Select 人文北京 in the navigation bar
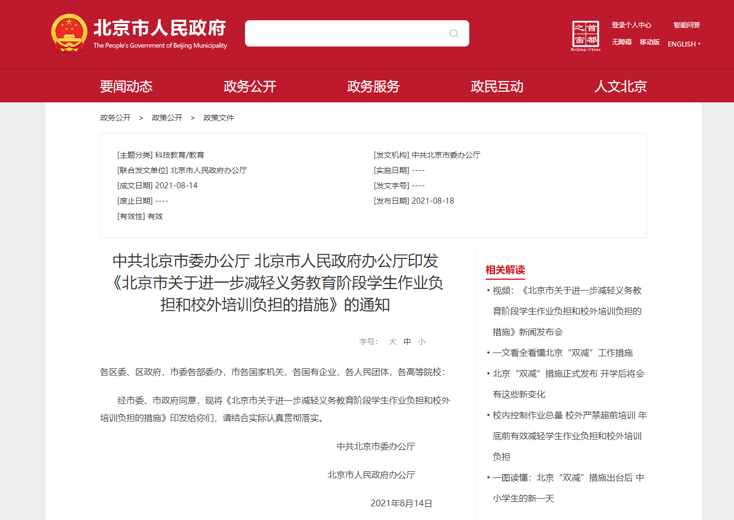Viewport: 734px width, 520px height. pyautogui.click(x=621, y=86)
